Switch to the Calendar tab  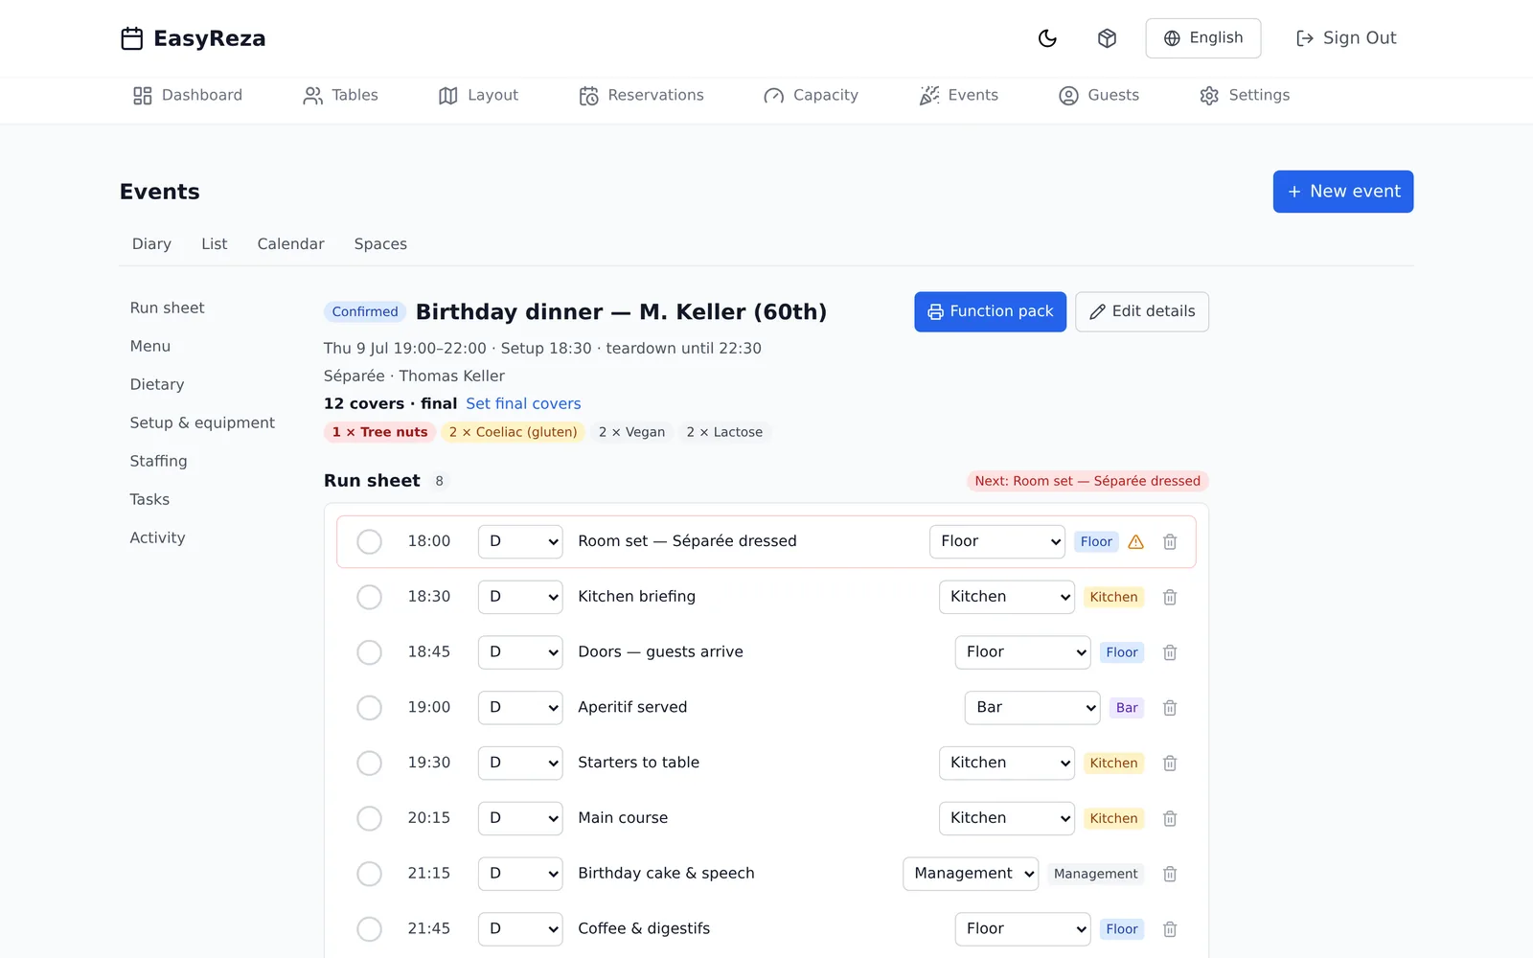tap(290, 244)
